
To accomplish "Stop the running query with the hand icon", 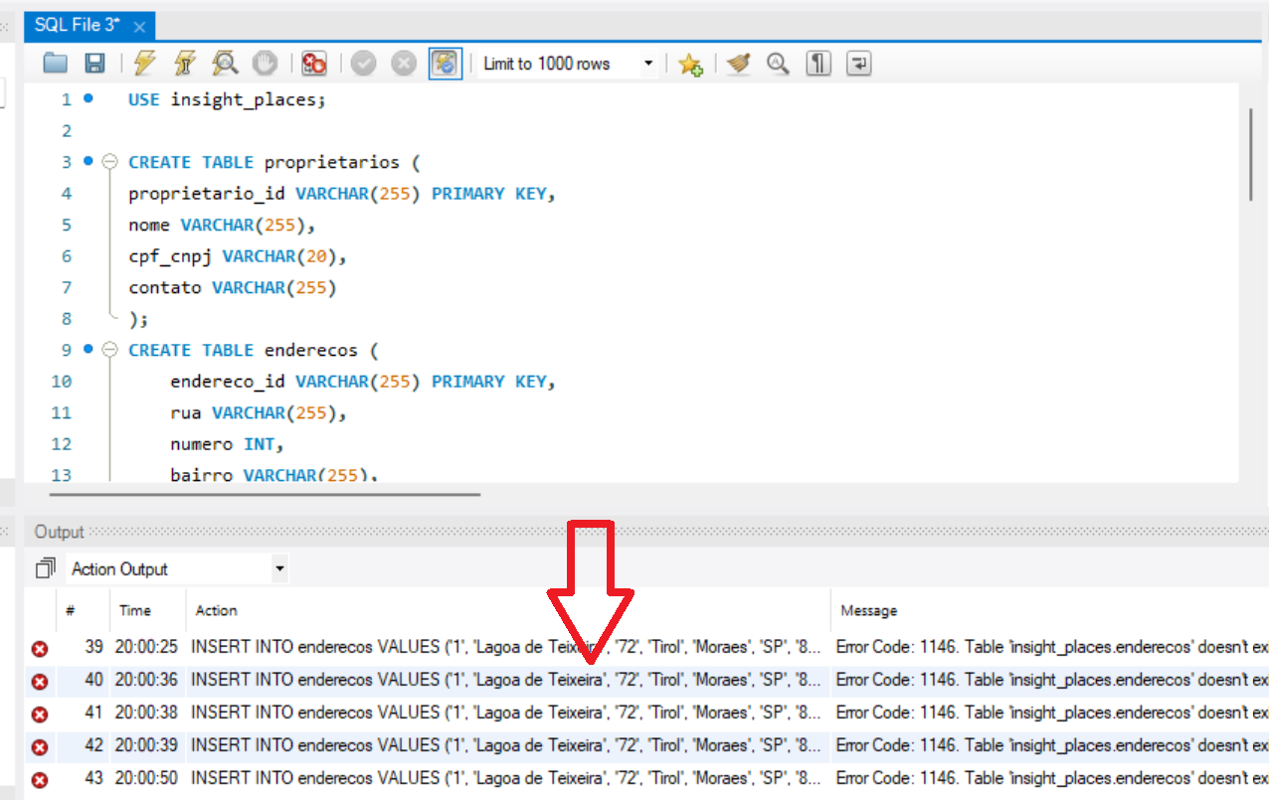I will (265, 64).
